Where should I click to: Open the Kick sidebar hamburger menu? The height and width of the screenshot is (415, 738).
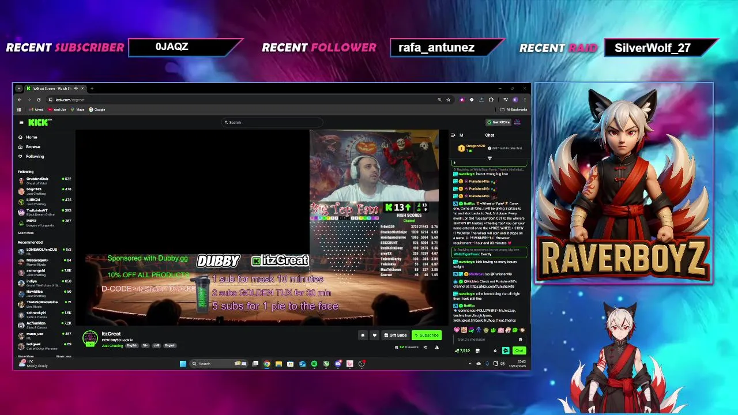[x=21, y=122]
